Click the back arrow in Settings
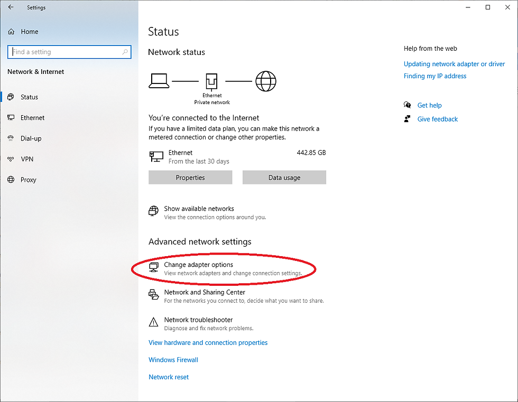Viewport: 518px width, 402px height. coord(11,7)
